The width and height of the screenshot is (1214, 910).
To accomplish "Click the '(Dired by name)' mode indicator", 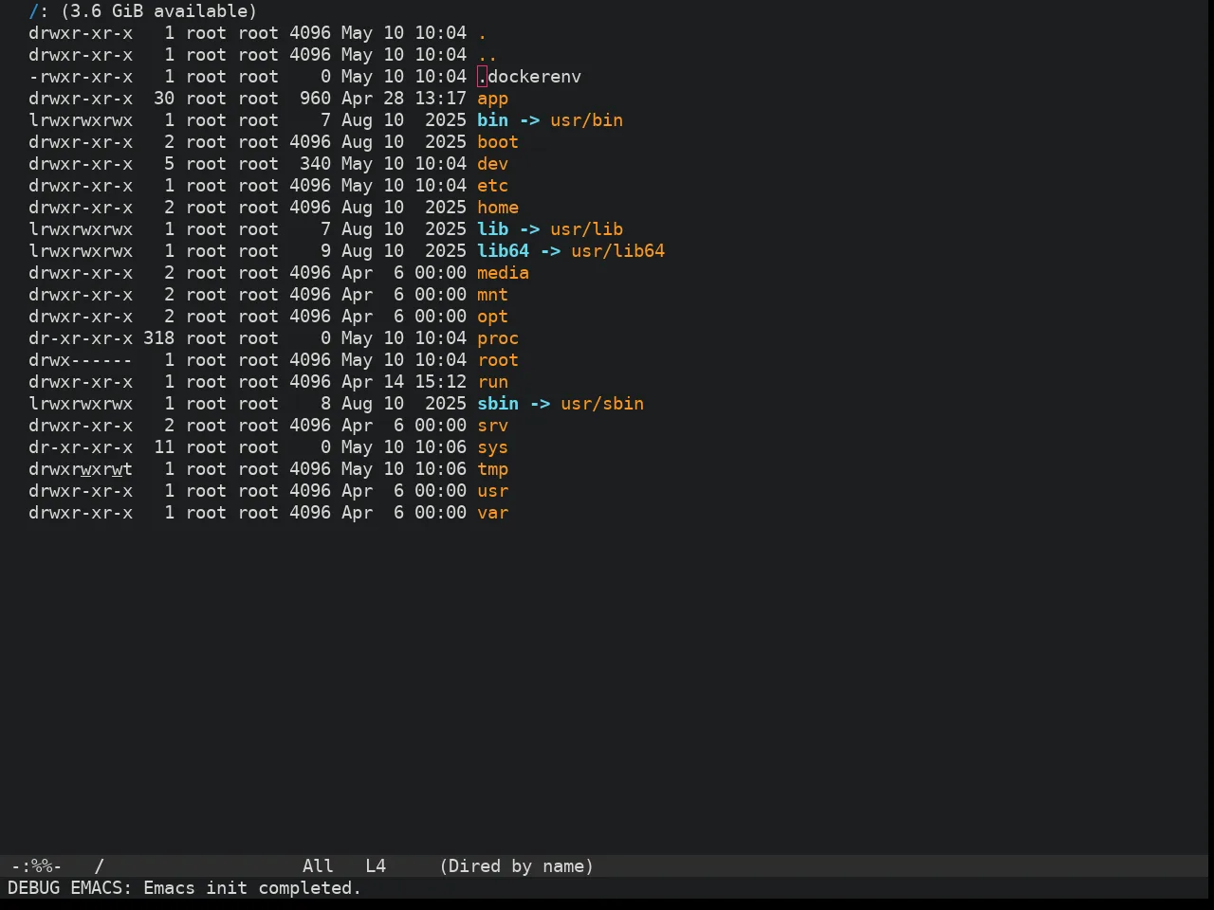I will pyautogui.click(x=516, y=866).
